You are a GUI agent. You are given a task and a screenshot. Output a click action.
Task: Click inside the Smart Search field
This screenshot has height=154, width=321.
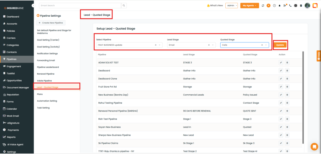(x=80, y=5)
